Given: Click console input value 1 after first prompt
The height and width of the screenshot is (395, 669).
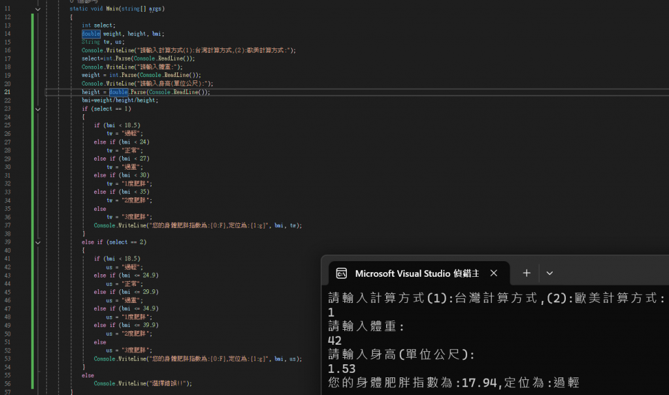Looking at the screenshot, I should pos(331,313).
